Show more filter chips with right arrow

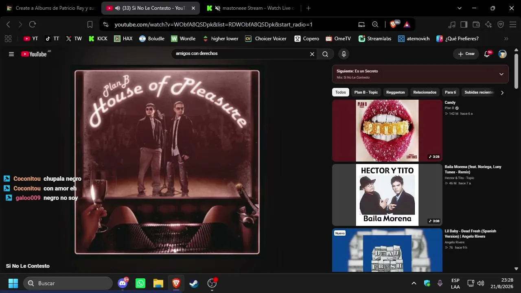pyautogui.click(x=502, y=93)
